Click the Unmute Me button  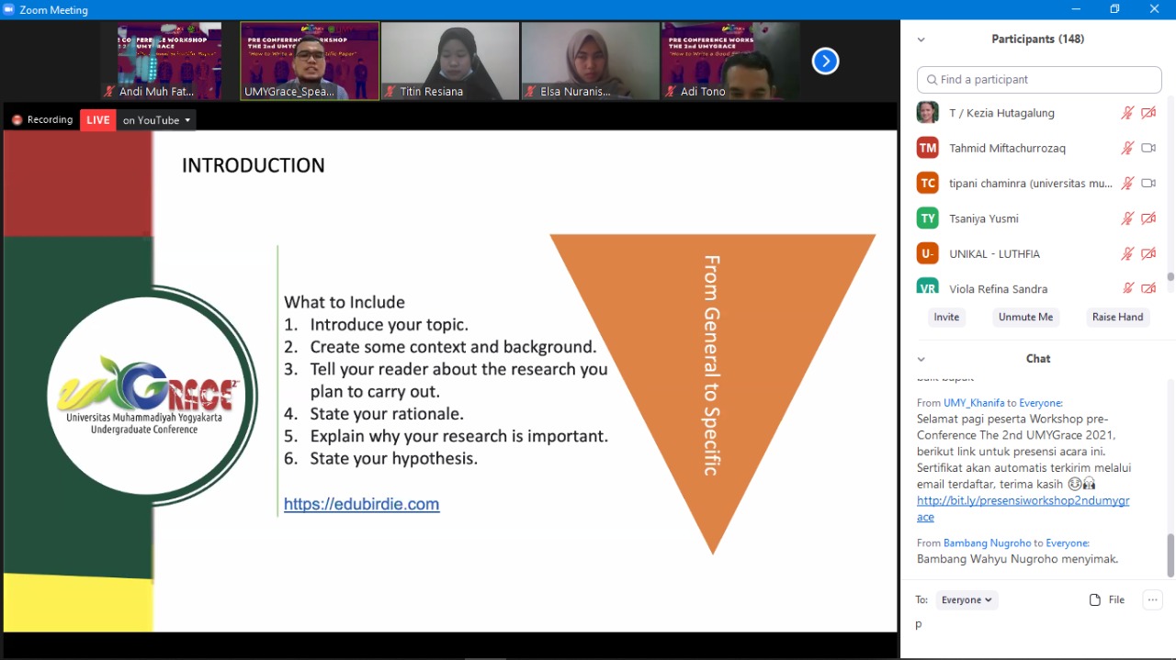[x=1025, y=318]
